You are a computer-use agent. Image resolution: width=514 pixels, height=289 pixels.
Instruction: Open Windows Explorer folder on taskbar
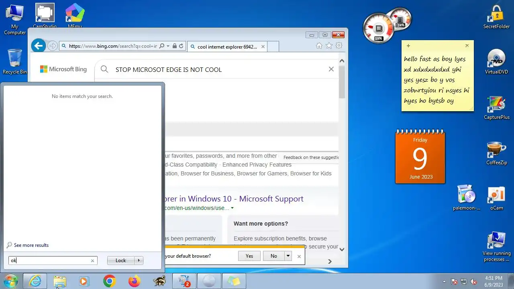(x=60, y=281)
